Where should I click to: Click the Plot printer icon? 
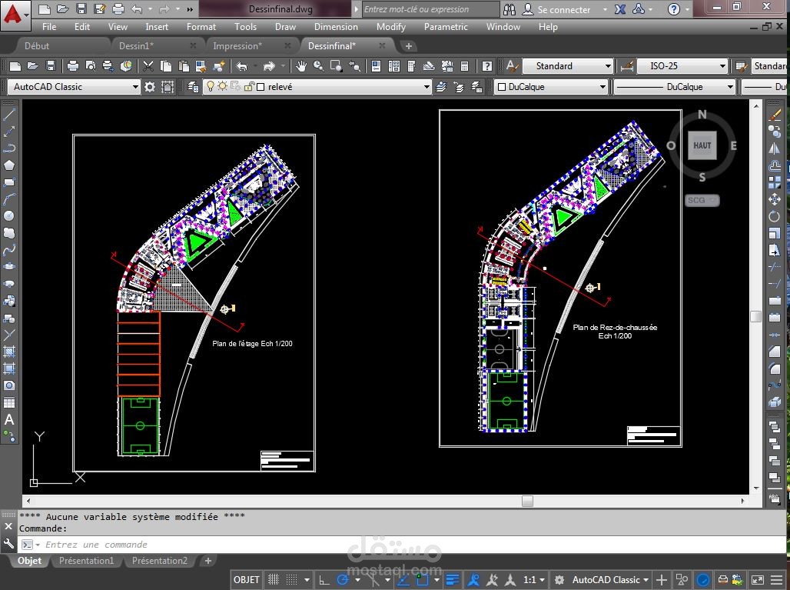click(73, 66)
